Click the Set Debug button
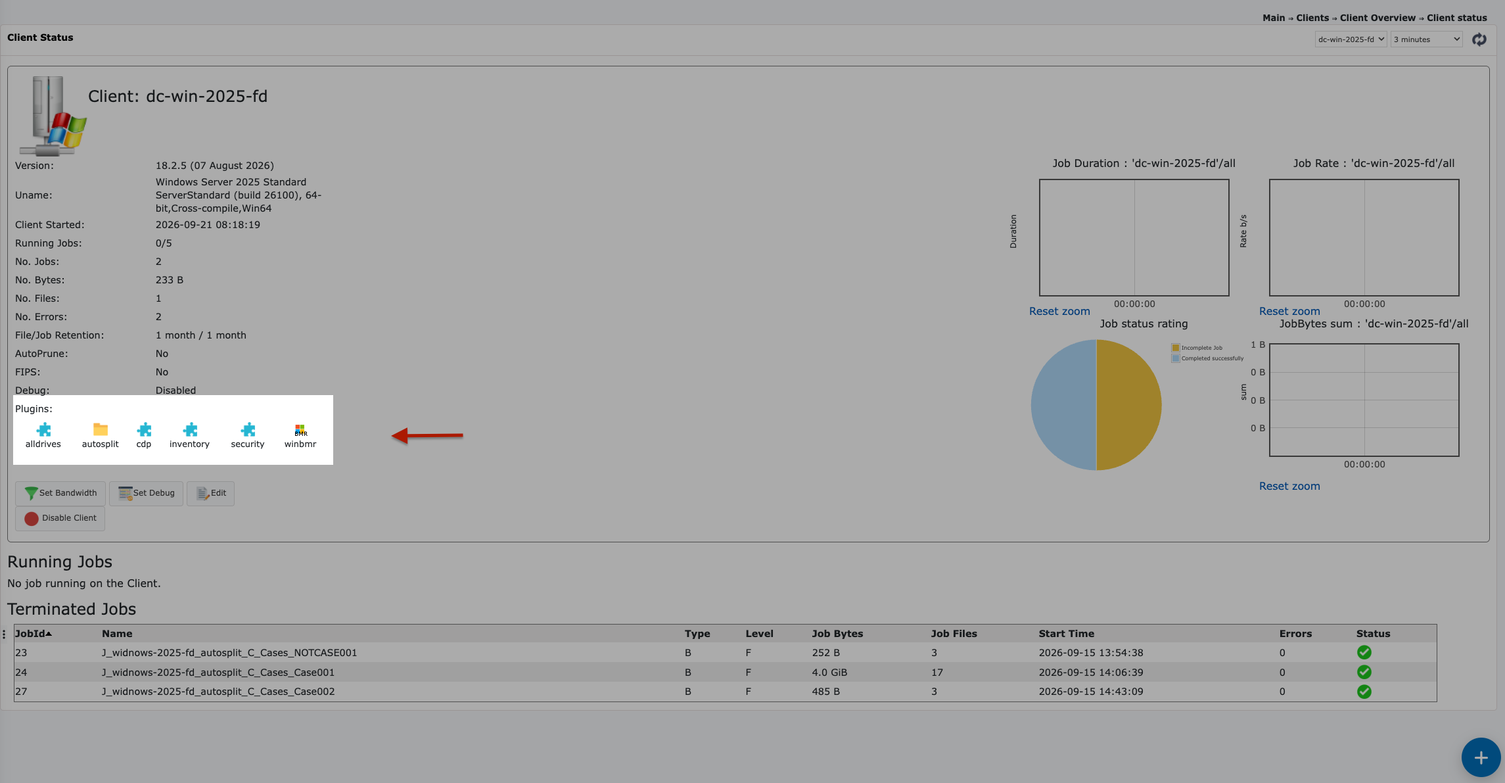This screenshot has height=783, width=1505. coord(146,493)
